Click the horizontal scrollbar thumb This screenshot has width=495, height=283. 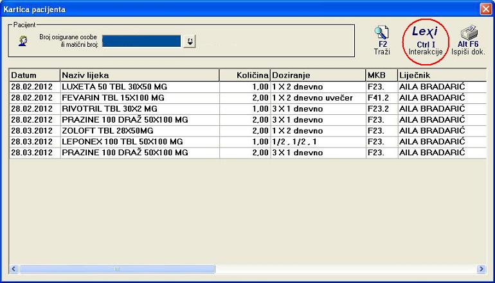[x=117, y=269]
